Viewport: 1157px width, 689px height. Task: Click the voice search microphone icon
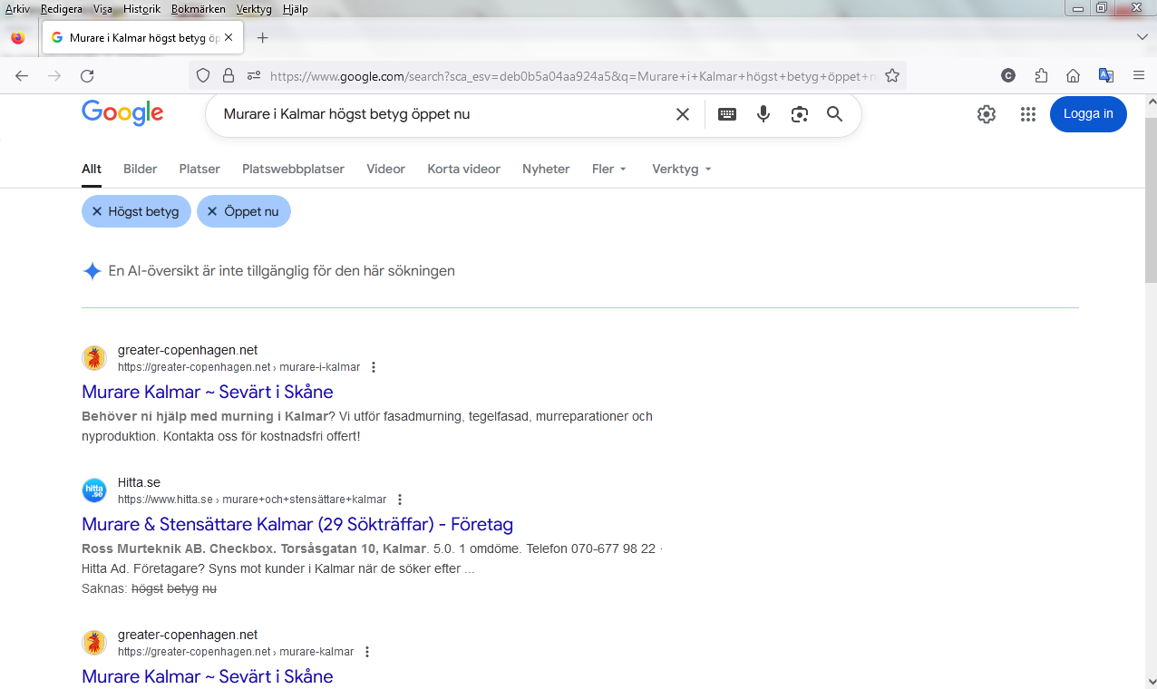[x=763, y=114]
